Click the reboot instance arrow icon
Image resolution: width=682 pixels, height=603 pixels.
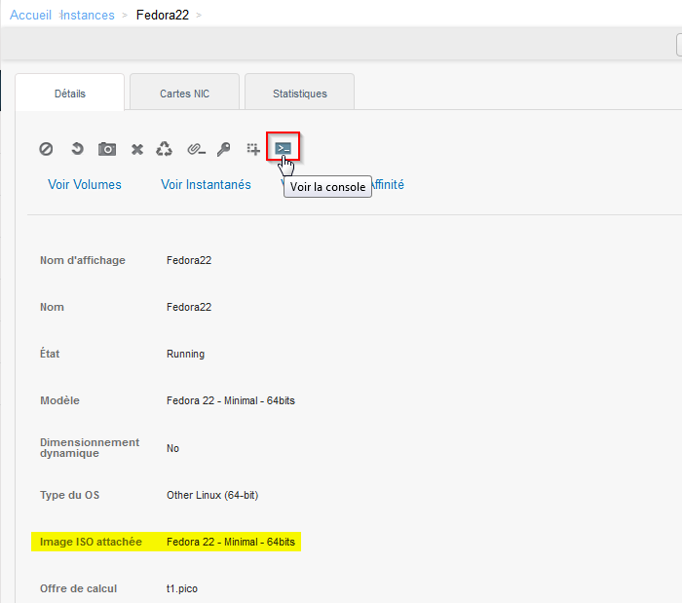tap(77, 149)
